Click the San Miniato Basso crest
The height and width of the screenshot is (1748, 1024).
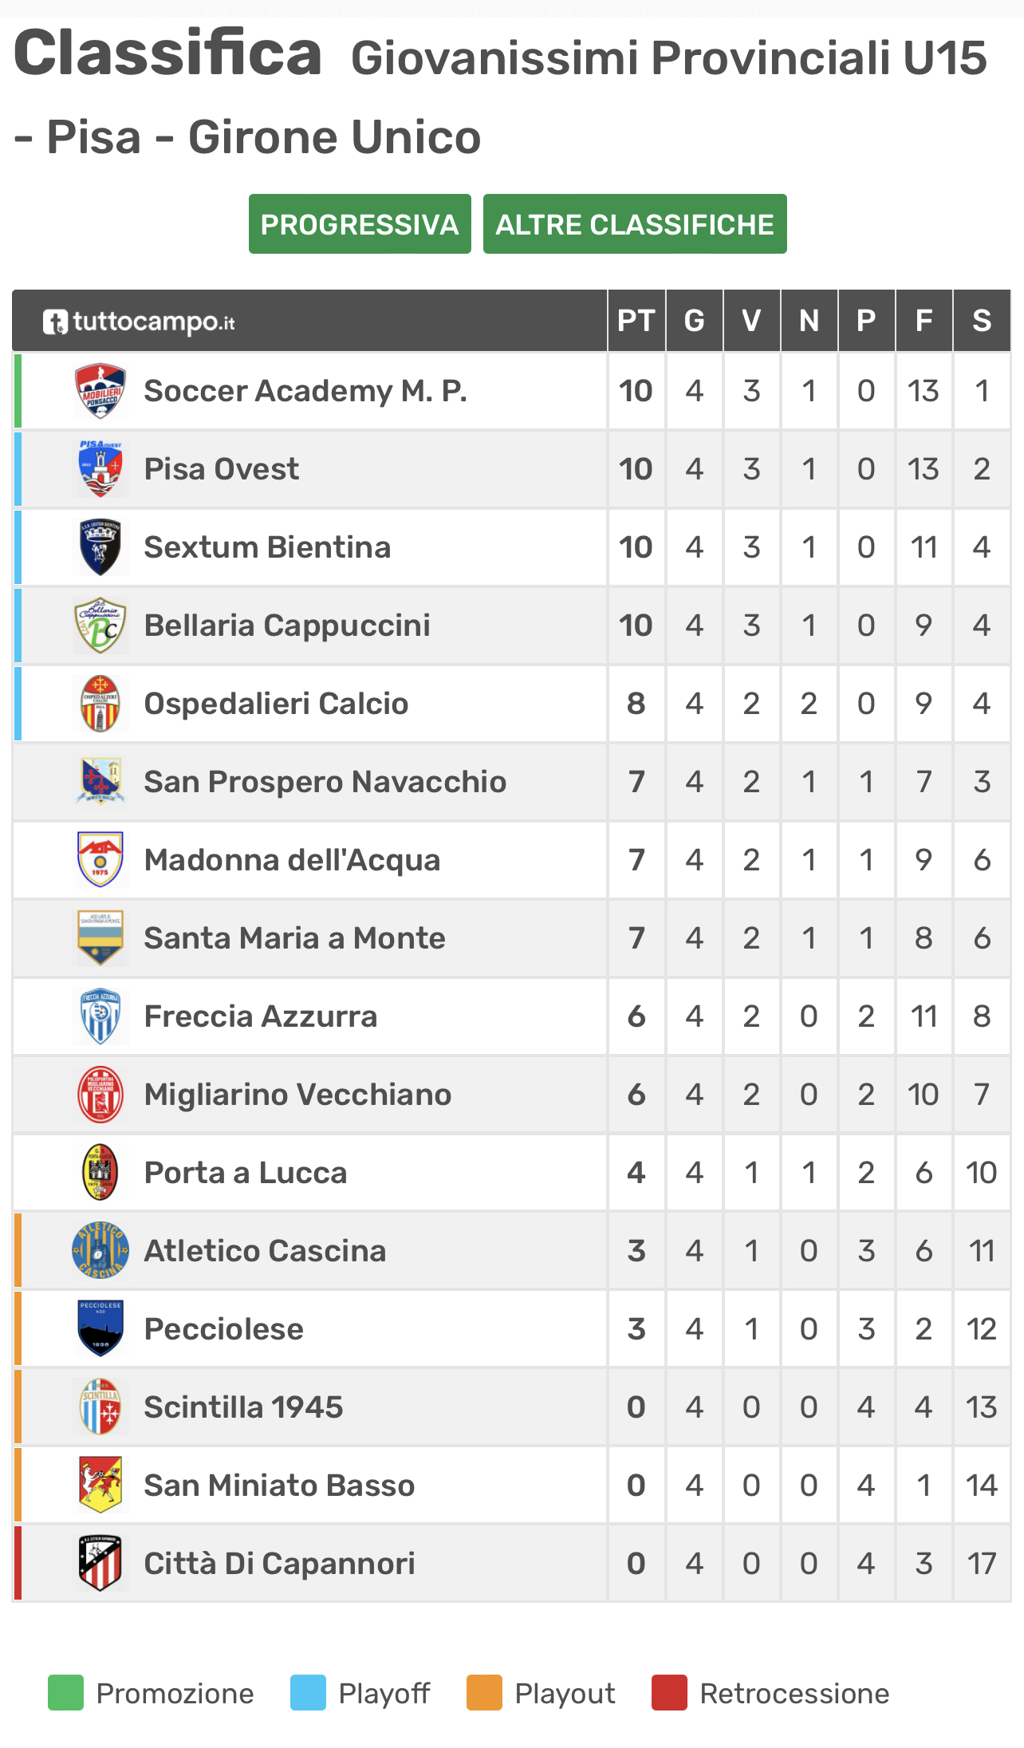tap(100, 1486)
